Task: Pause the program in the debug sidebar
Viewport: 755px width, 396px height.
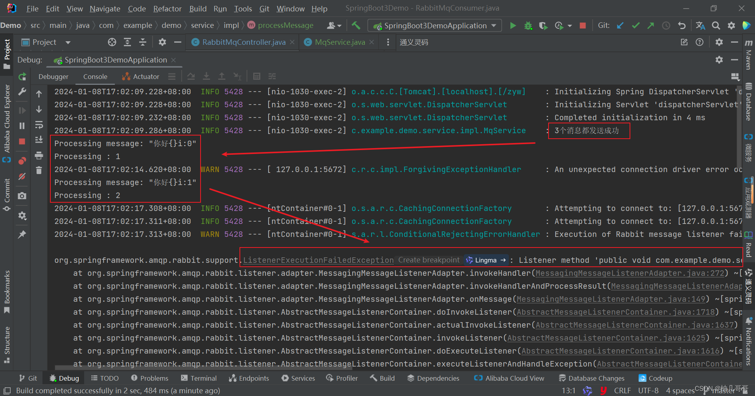Action: [x=22, y=126]
